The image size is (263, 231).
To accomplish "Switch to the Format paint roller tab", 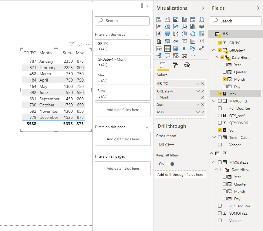I will (x=175, y=65).
